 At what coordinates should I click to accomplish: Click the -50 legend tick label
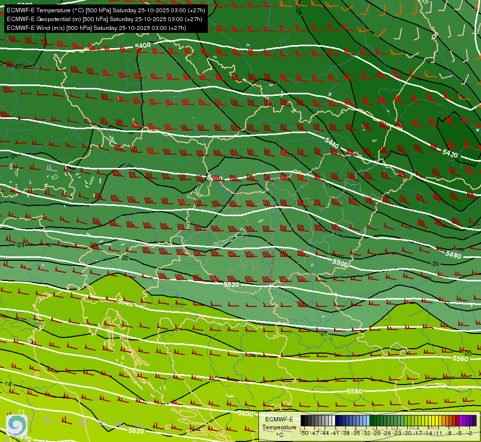(x=304, y=433)
